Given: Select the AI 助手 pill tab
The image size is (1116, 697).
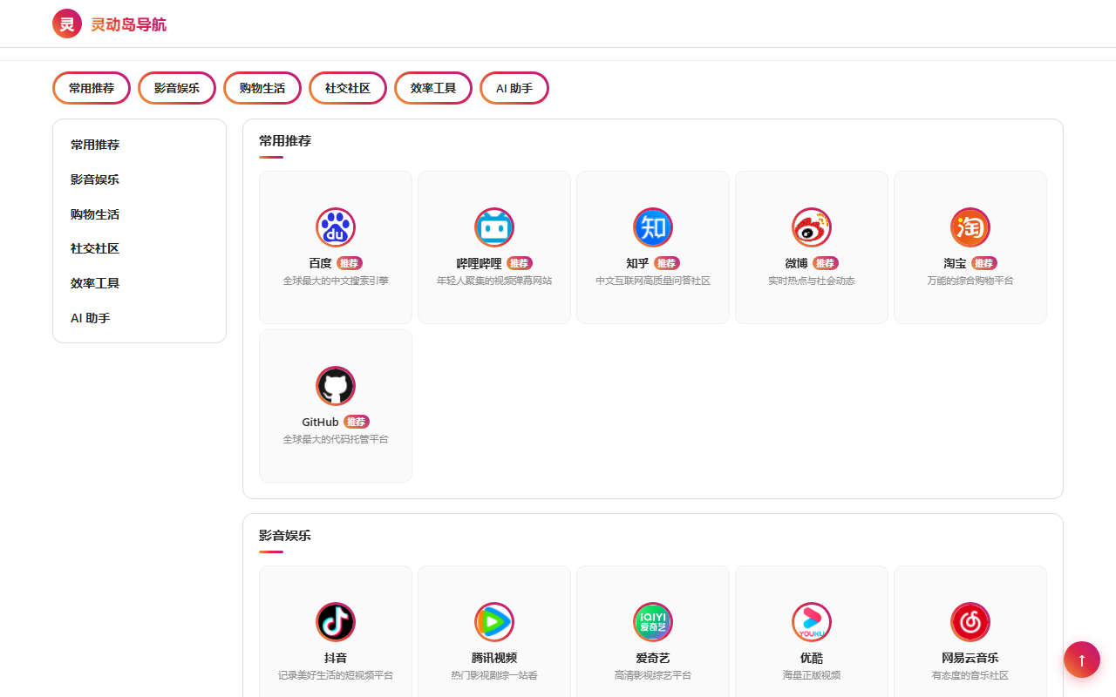Looking at the screenshot, I should tap(514, 88).
